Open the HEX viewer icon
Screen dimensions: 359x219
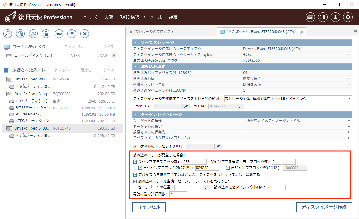click(59, 34)
